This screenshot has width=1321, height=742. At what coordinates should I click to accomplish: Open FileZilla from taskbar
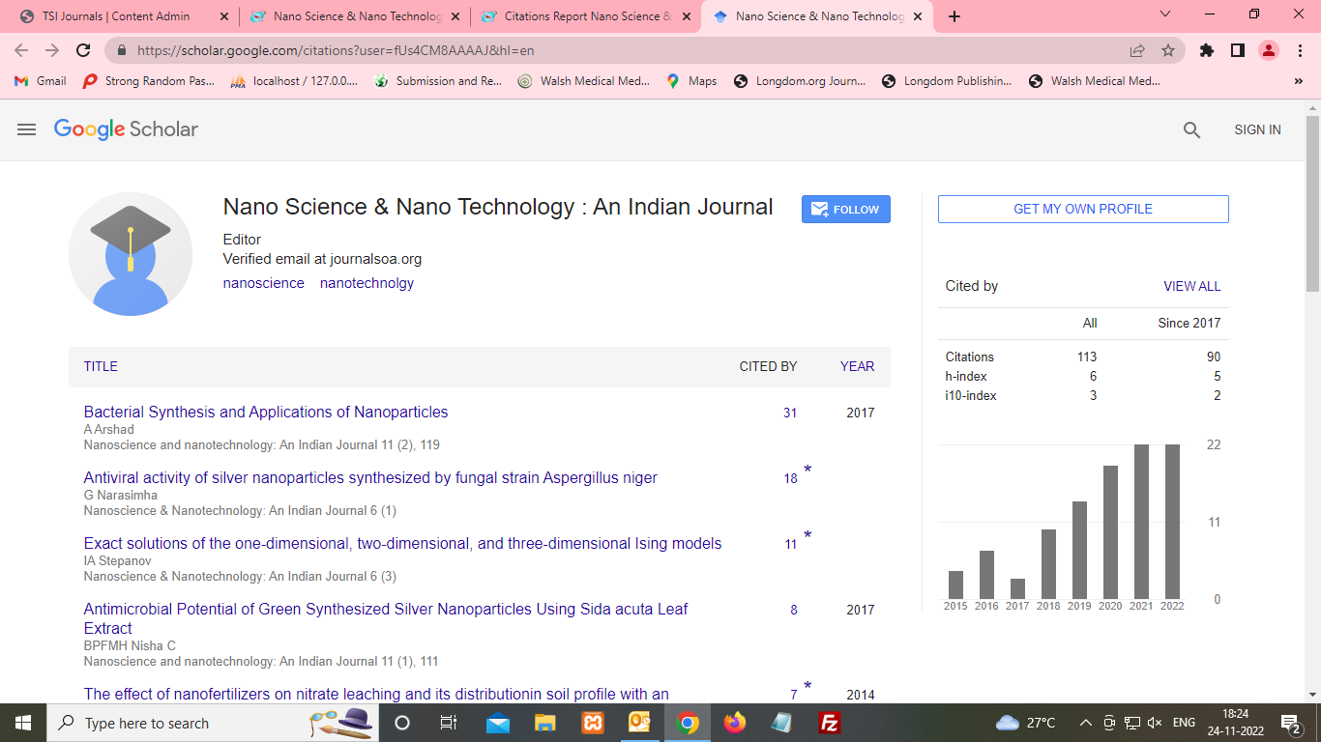click(x=830, y=723)
